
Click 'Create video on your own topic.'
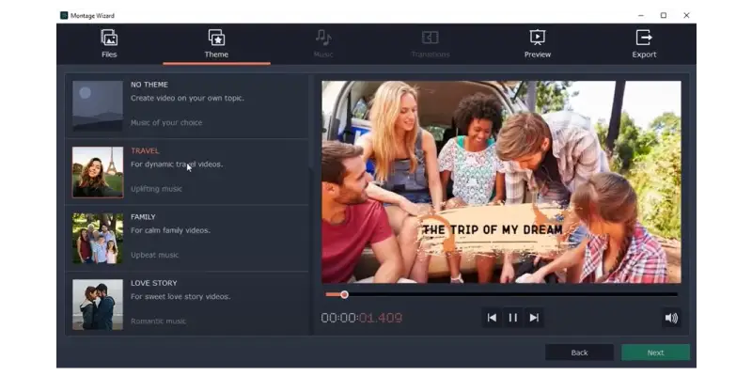coord(187,98)
